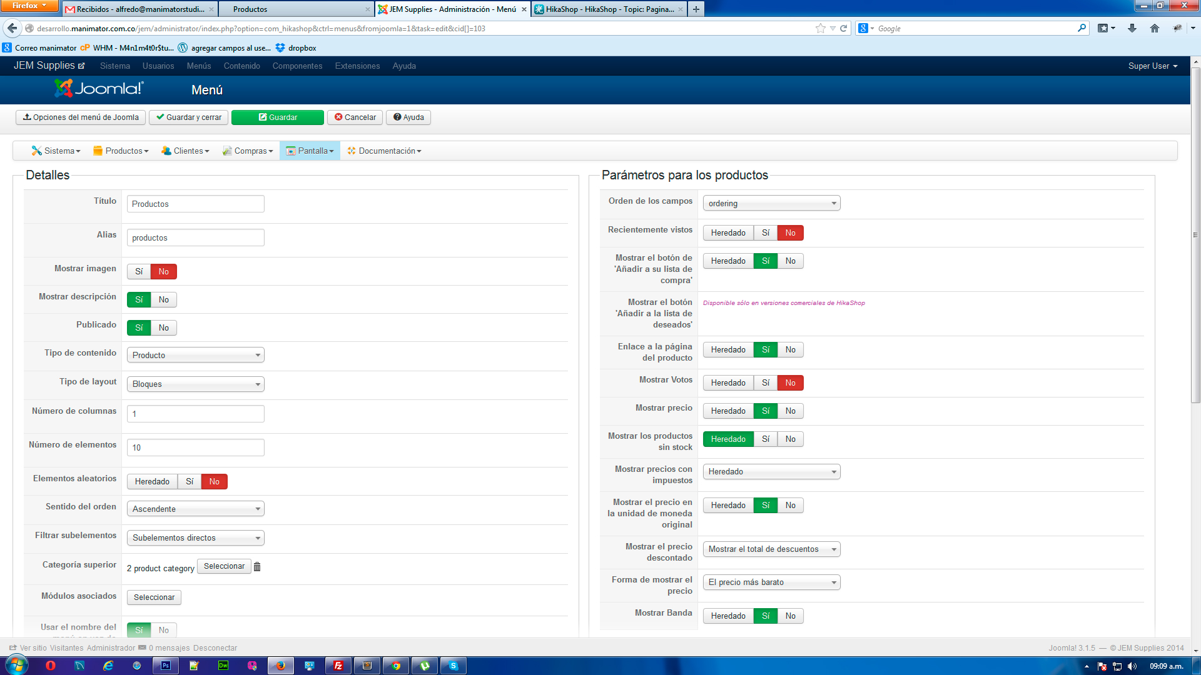The height and width of the screenshot is (675, 1201).
Task: Set Mostrar Votos to Heredado
Action: click(727, 382)
